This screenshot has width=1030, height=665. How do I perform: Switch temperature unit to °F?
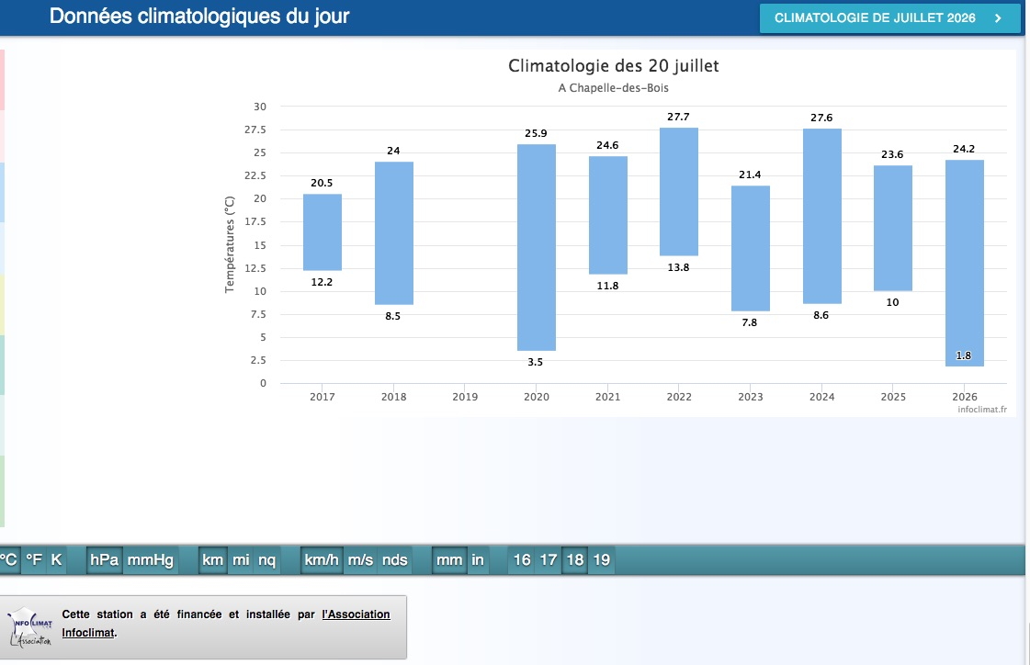pyautogui.click(x=33, y=560)
